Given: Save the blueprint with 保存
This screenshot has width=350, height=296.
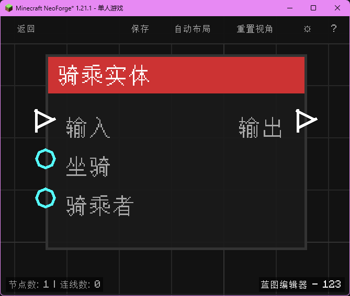Looking at the screenshot, I should click(140, 29).
